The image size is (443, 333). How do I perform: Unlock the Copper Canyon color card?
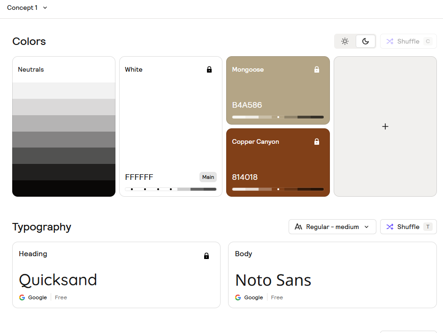[316, 141]
